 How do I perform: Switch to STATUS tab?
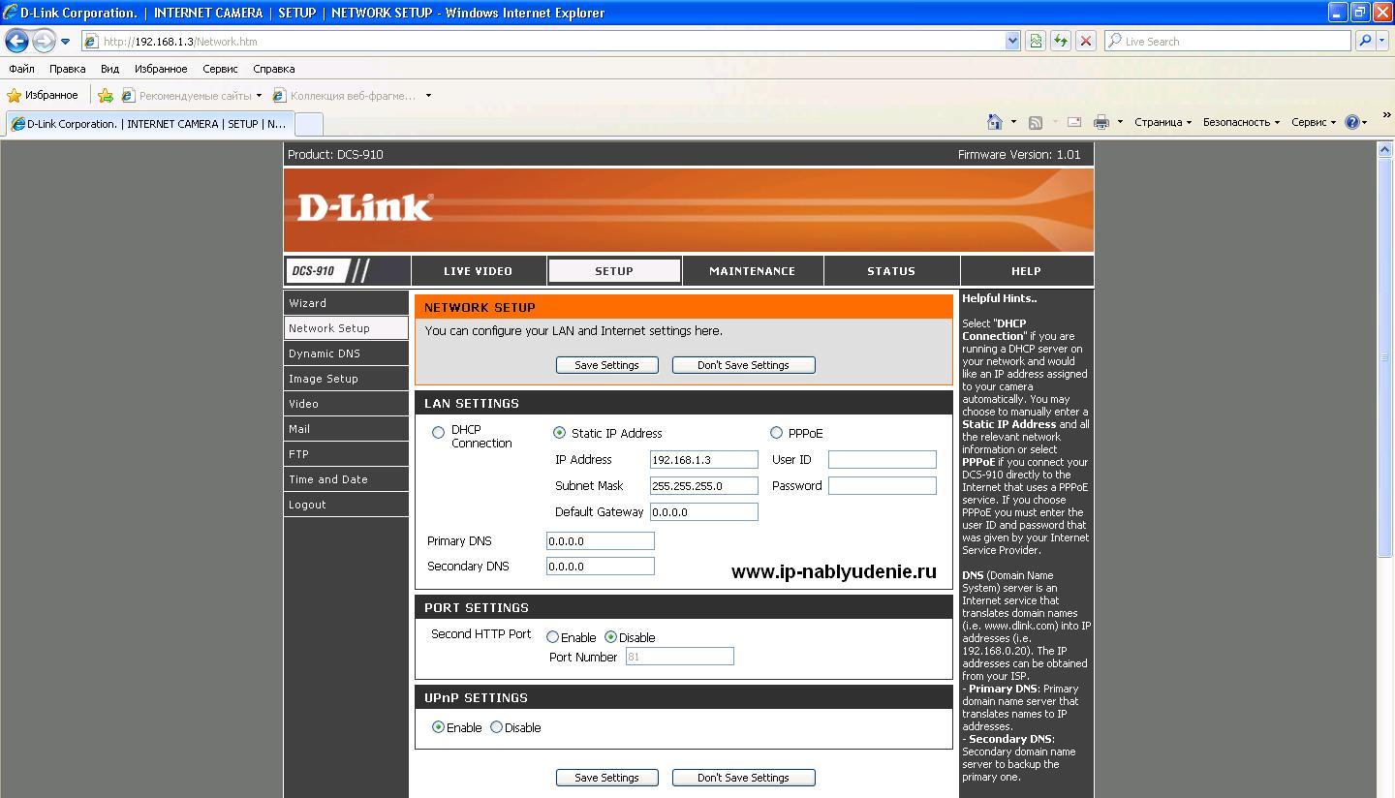coord(890,271)
